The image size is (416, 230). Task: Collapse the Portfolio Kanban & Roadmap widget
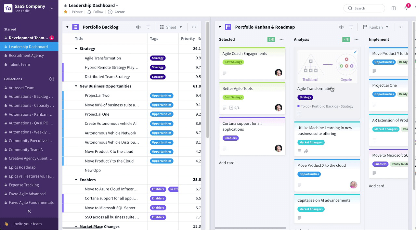pos(220,27)
